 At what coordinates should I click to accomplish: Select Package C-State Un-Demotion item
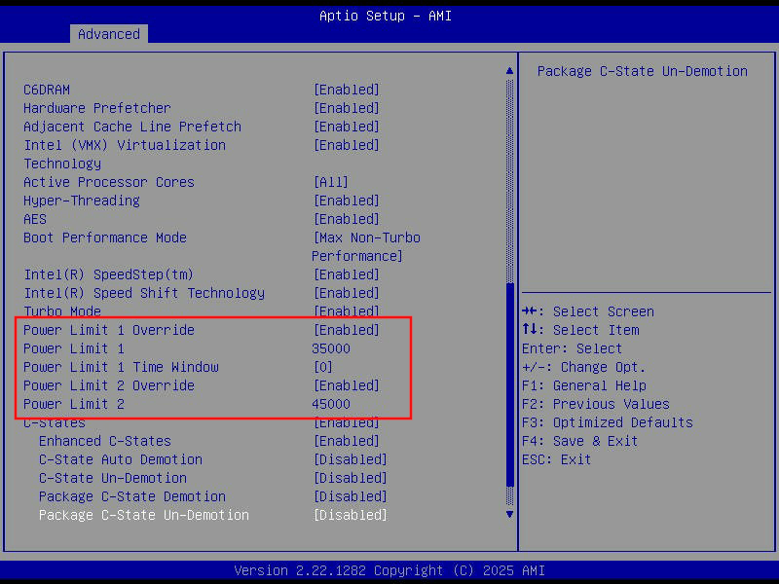click(143, 515)
